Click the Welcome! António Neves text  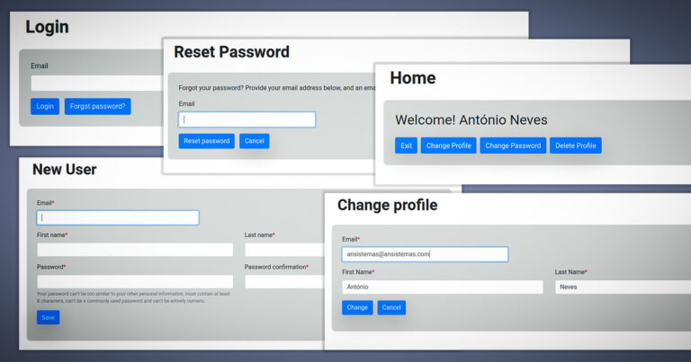[471, 120]
